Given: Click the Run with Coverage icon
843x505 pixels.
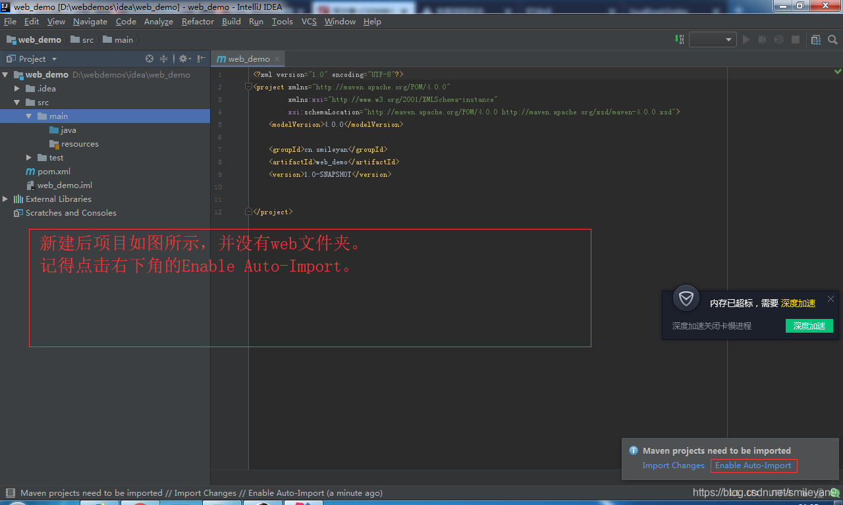Looking at the screenshot, I should coord(779,39).
